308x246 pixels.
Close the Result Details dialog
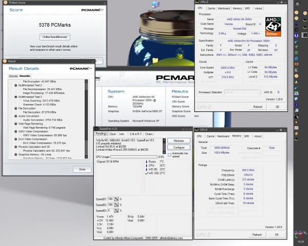coord(82,169)
